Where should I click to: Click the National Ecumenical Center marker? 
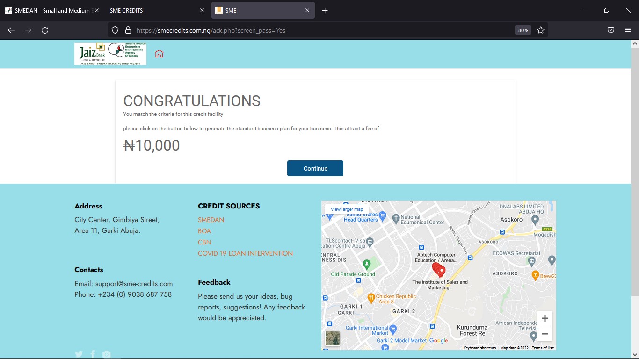(x=396, y=218)
